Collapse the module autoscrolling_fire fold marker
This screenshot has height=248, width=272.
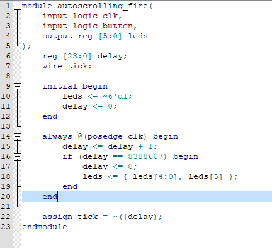(18, 6)
